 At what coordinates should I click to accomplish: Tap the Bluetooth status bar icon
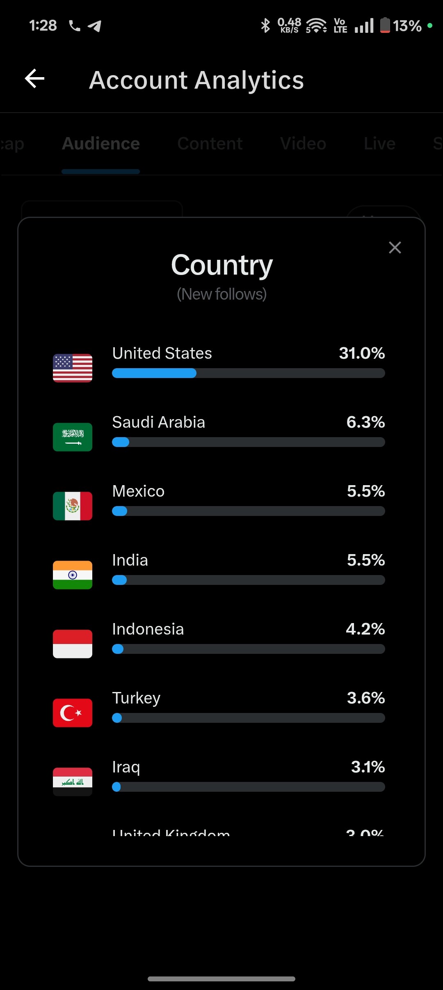point(265,25)
